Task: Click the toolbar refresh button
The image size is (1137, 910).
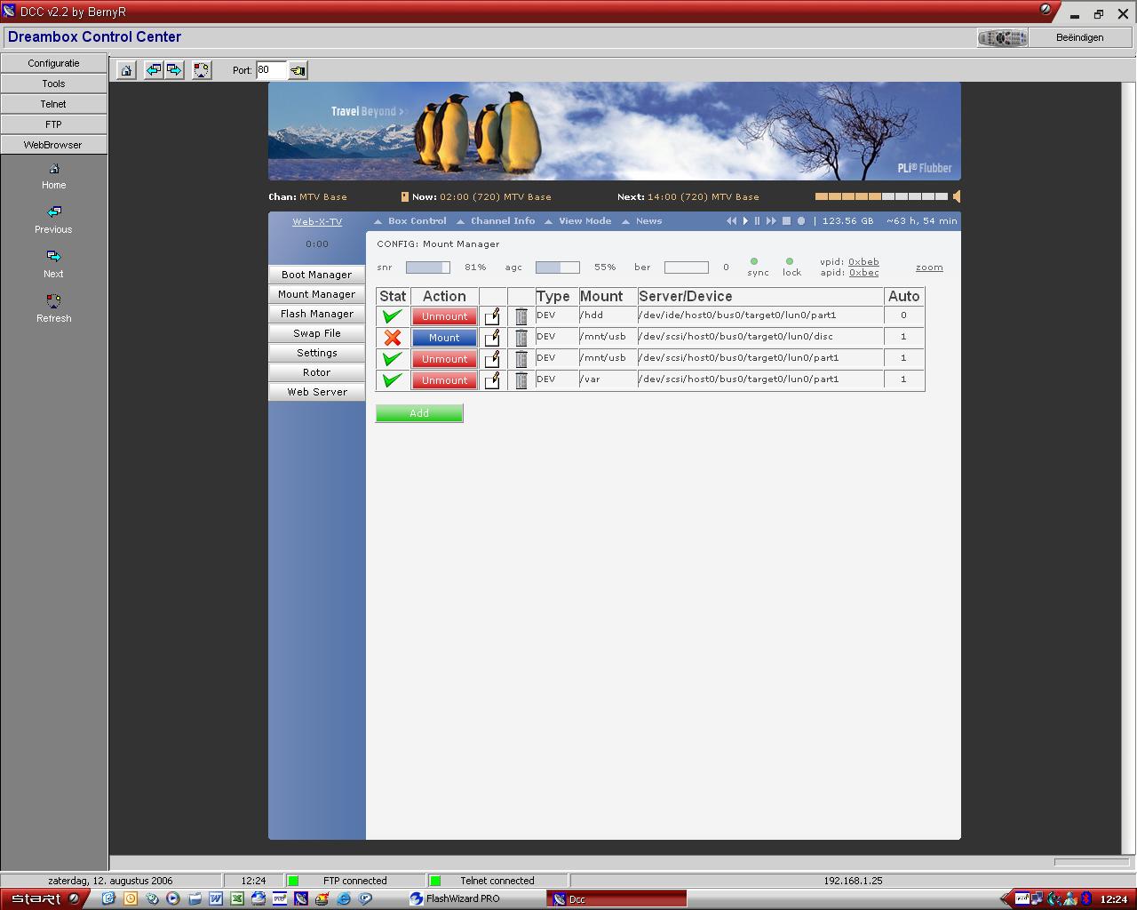Action: click(202, 70)
